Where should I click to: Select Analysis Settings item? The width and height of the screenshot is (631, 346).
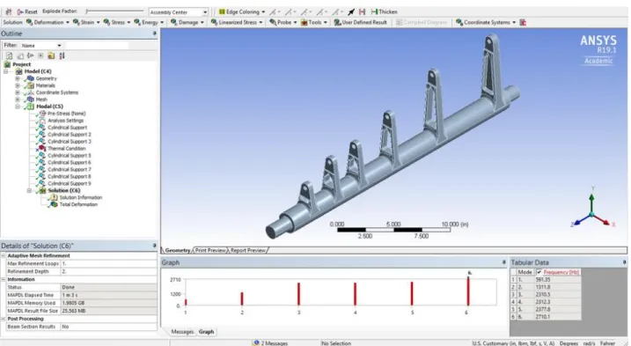point(66,121)
